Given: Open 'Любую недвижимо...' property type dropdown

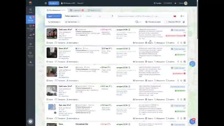Looking at the screenshot, I should (x=73, y=16).
